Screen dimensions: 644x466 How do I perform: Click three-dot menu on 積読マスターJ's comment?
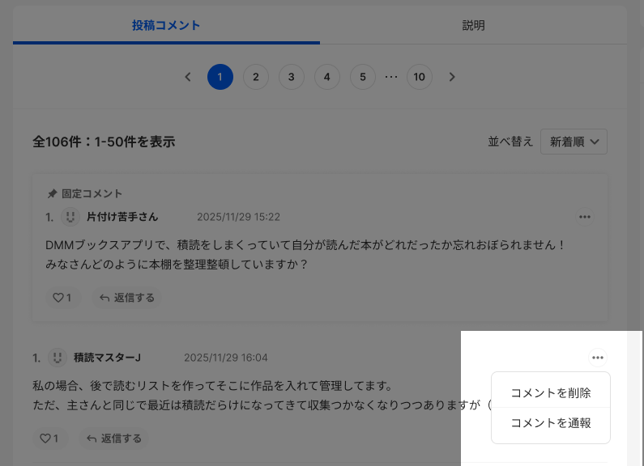click(598, 358)
